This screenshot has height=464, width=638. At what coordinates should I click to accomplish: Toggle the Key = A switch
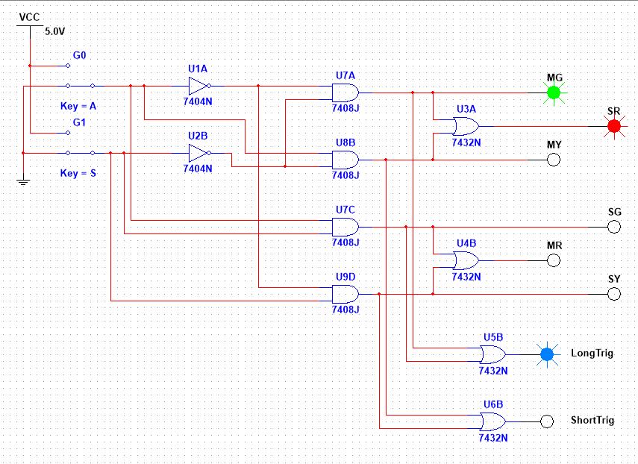[81, 86]
